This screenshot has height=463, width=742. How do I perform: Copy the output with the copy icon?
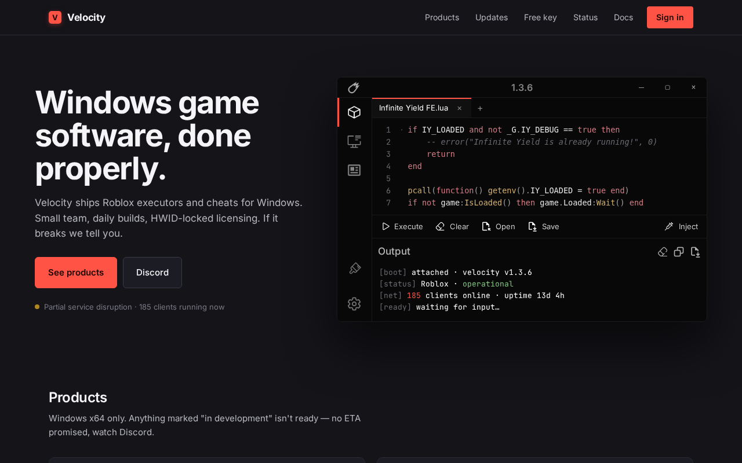click(679, 252)
